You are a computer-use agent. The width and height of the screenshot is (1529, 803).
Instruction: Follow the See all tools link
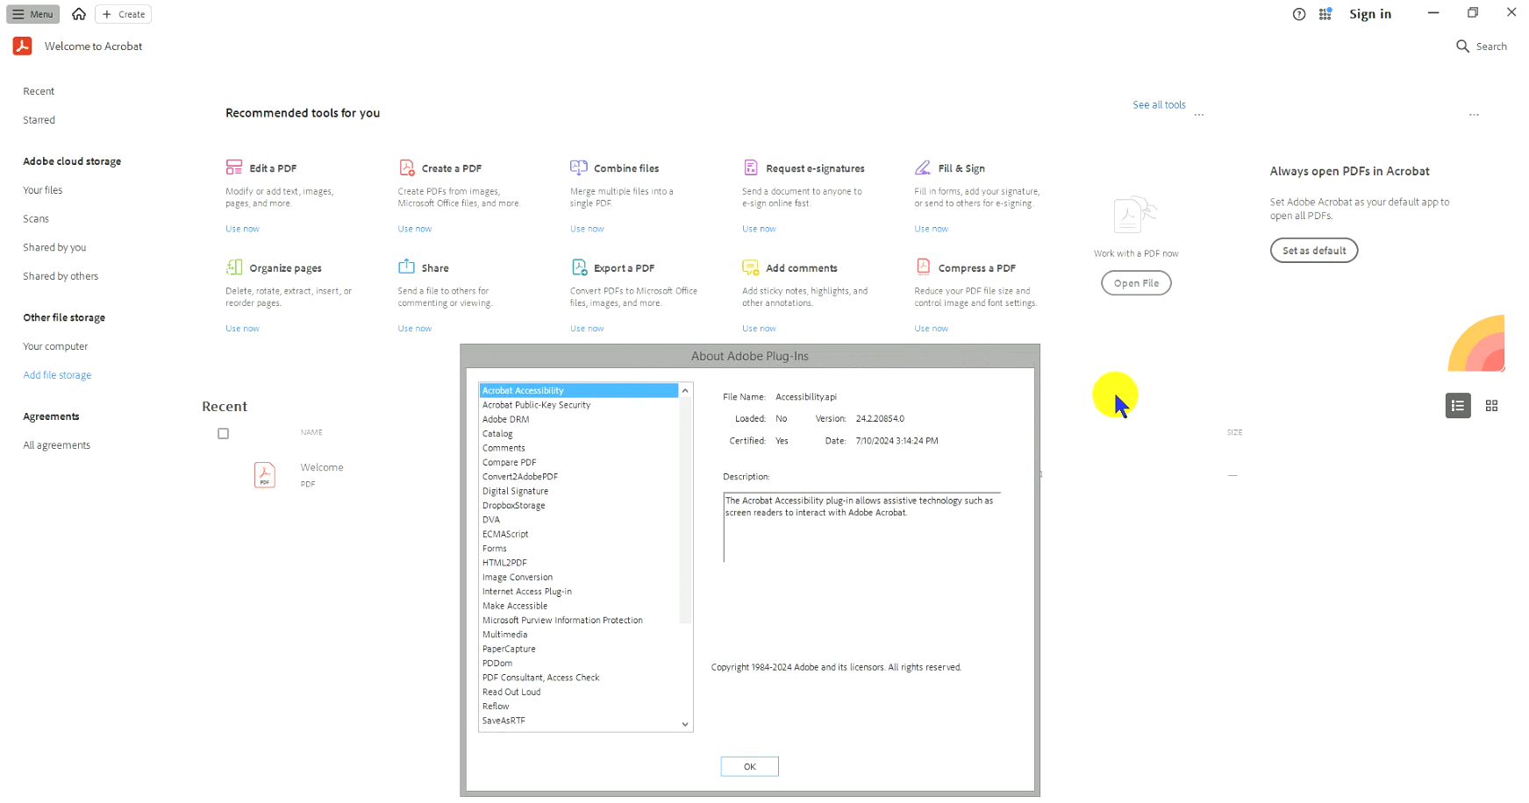click(1158, 105)
